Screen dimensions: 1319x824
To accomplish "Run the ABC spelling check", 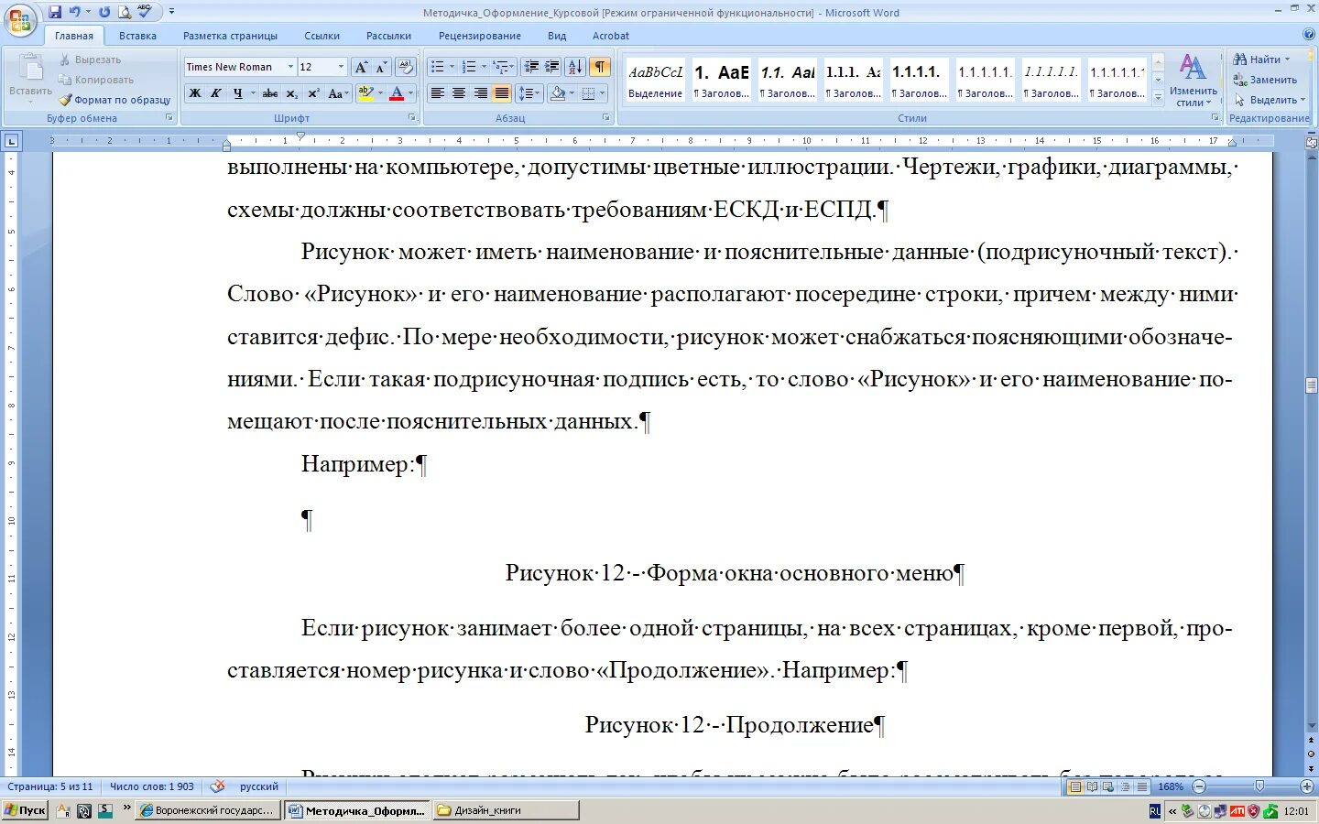I will [x=145, y=12].
